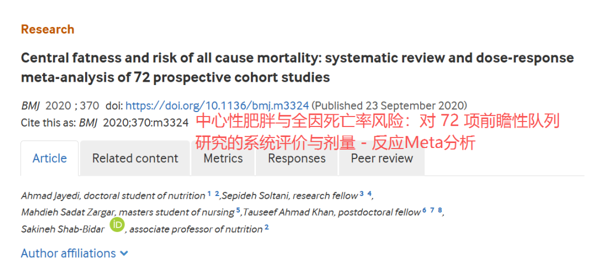Open the Peer review tab
Screen dimensions: 597x259
point(382,158)
